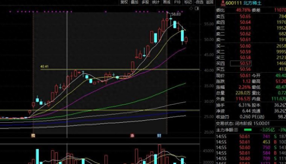Click the 财 financial event marker

[x=159, y=135]
